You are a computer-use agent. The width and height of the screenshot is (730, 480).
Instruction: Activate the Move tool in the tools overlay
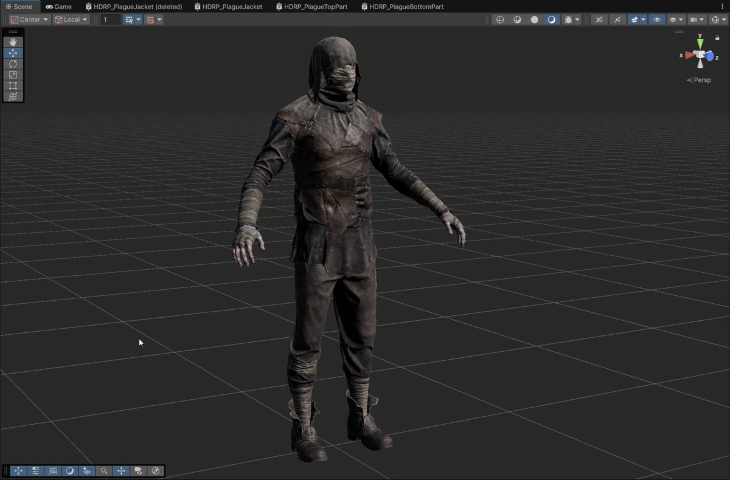[x=13, y=53]
